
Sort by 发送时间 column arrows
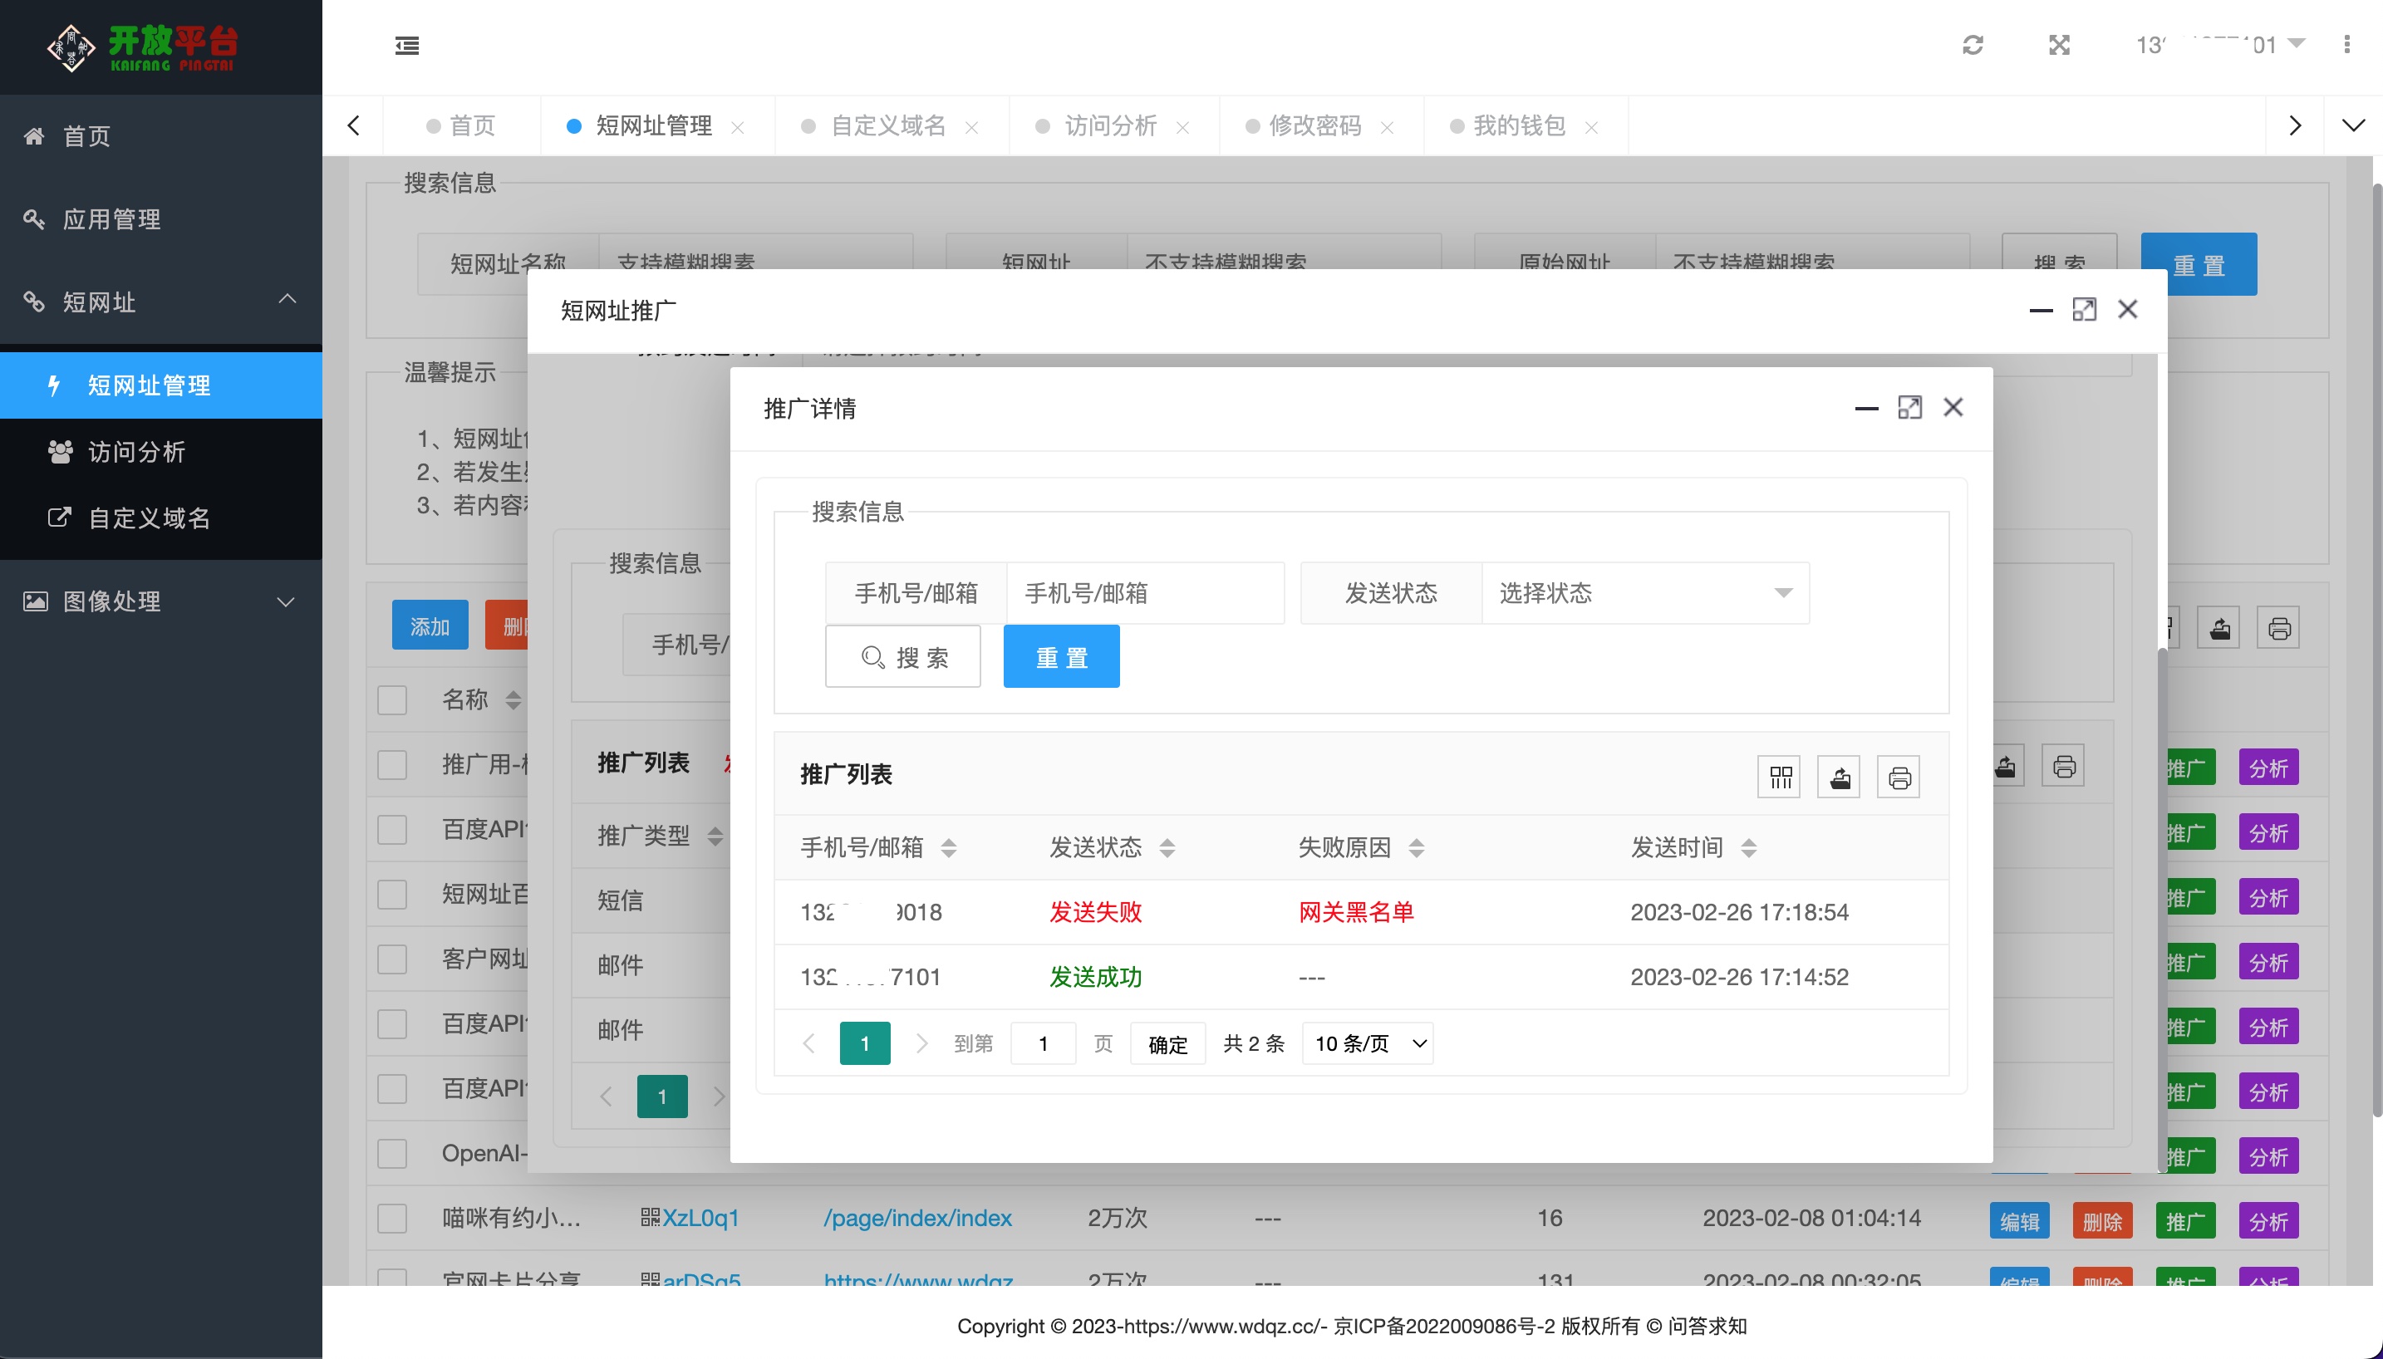coord(1749,847)
